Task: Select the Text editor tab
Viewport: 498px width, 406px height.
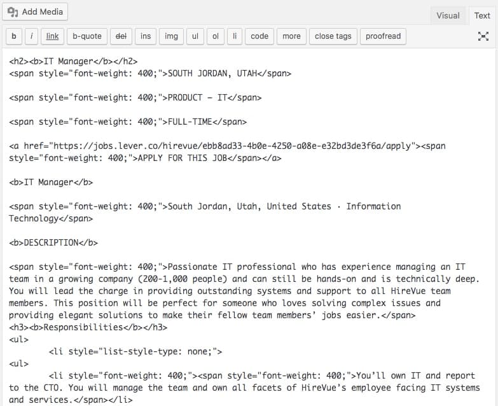Action: [x=482, y=15]
